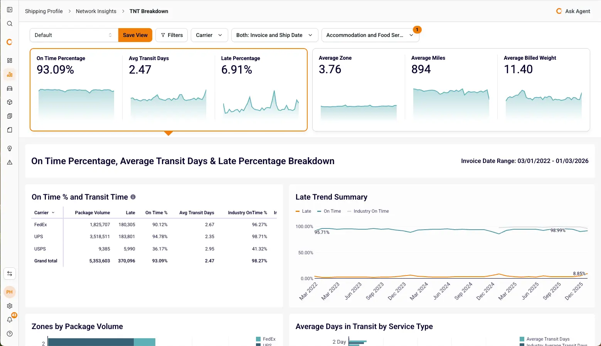Screen dimensions: 601x346
Task: Open the package box icon in sidebar
Action: tap(10, 102)
